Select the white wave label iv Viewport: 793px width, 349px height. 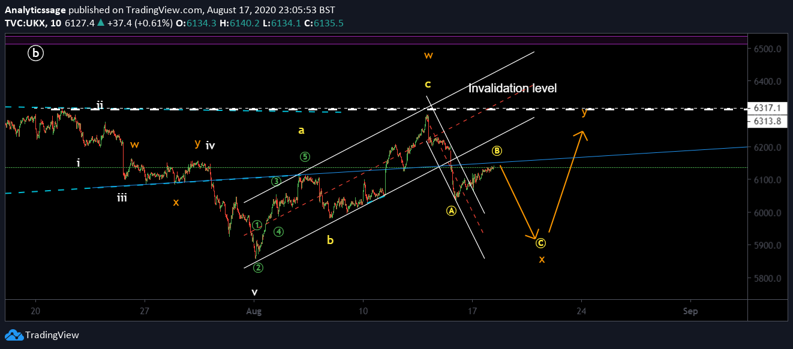click(210, 145)
